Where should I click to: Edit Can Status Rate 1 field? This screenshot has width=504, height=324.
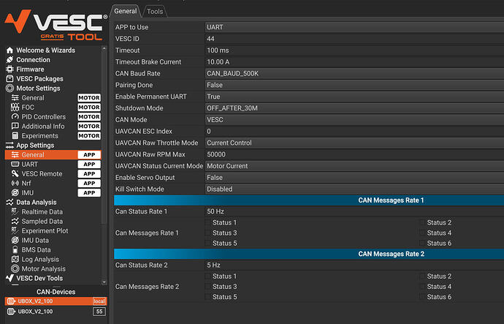pos(354,211)
